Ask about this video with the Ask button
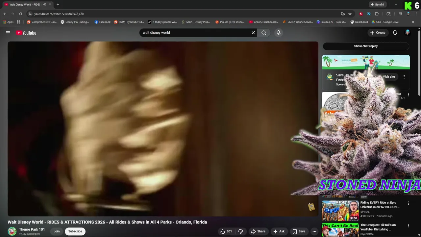Viewport: 421px width, 237px height. (279, 231)
